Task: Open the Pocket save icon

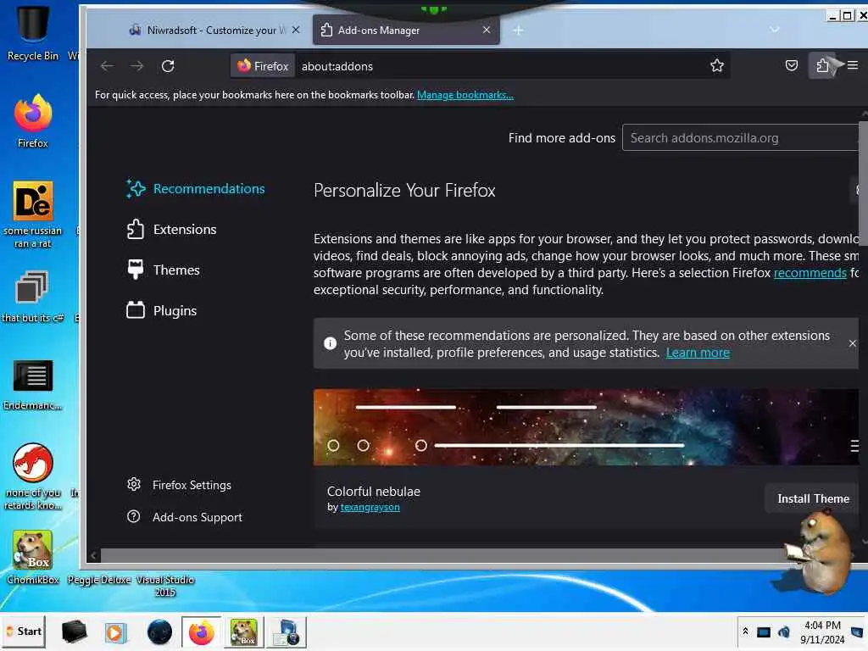Action: point(792,65)
